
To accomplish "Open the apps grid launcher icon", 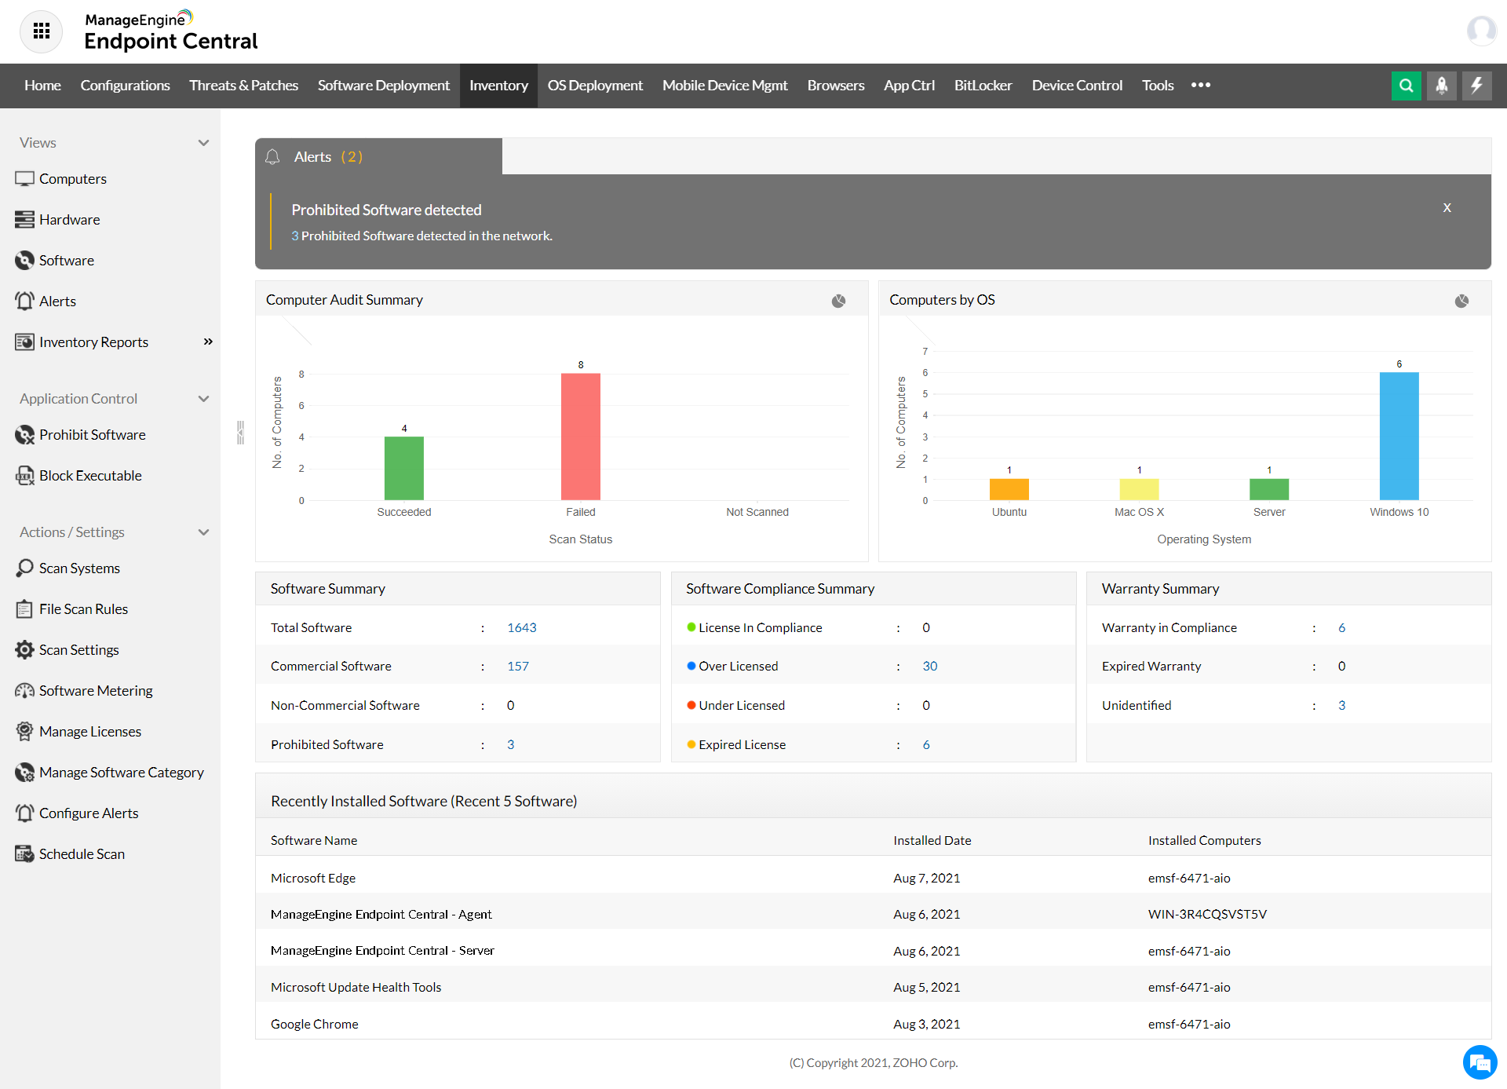I will point(41,31).
